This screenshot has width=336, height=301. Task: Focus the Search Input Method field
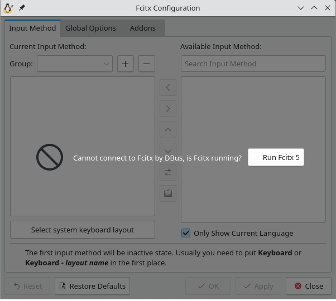[253, 64]
